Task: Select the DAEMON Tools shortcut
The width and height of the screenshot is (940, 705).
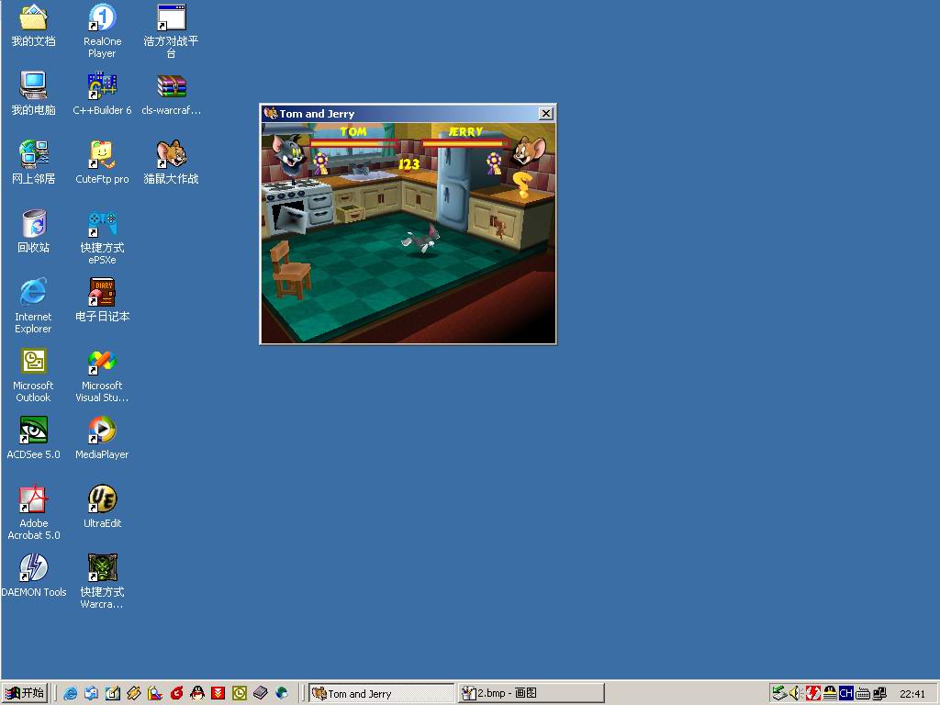Action: [34, 576]
